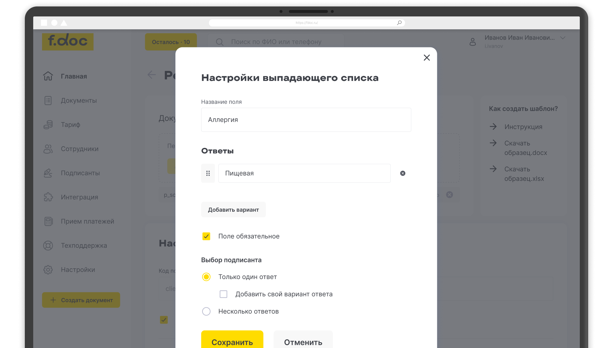Save settings with Сохранить button
Image resolution: width=613 pixels, height=348 pixels.
click(232, 340)
